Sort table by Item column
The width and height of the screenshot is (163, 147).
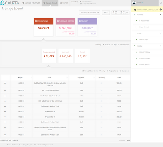tap(51, 78)
